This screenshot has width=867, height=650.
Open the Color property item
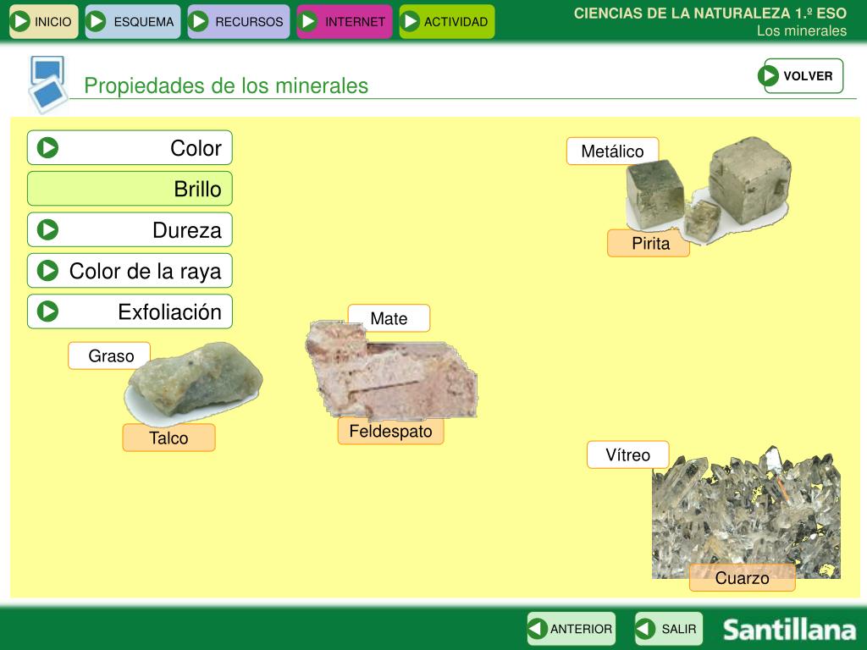(130, 148)
